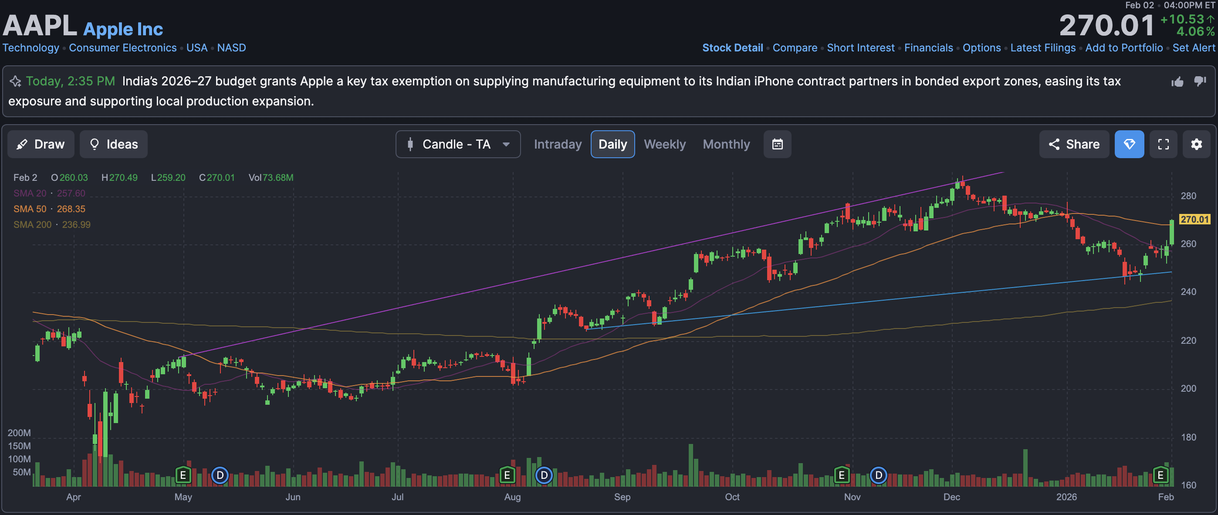Open the Ideas menu
Viewport: 1218px width, 515px height.
pyautogui.click(x=113, y=144)
